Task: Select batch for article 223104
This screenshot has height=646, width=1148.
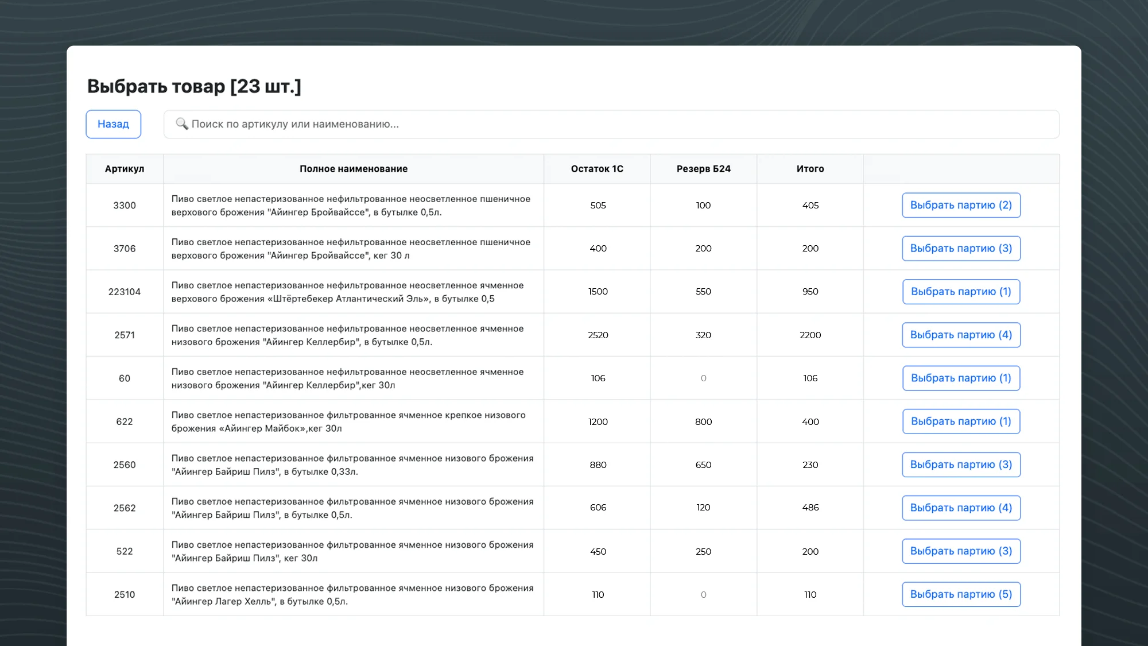Action: click(x=961, y=292)
